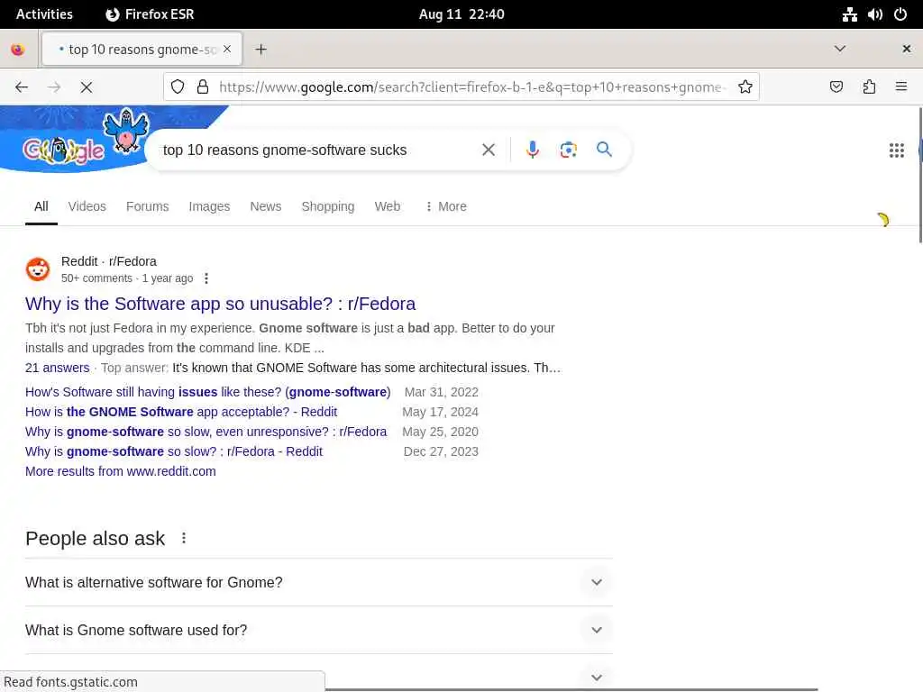
Task: Close the Firefox window
Action: tap(907, 49)
